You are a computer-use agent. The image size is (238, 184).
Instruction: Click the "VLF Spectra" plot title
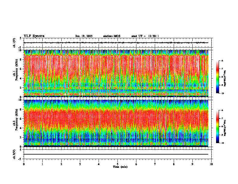click(34, 36)
